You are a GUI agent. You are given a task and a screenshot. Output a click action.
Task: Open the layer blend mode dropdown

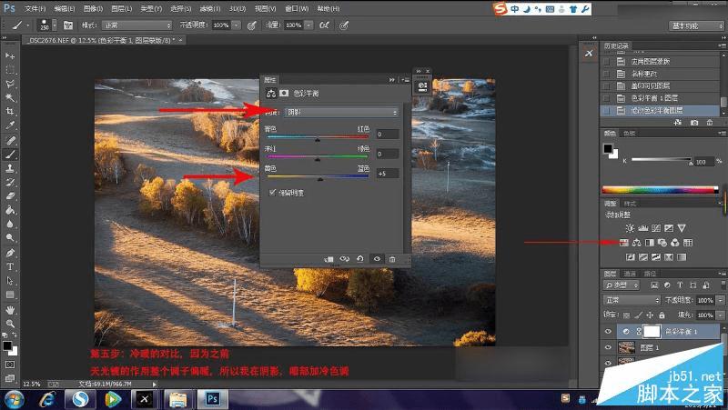[x=632, y=300]
